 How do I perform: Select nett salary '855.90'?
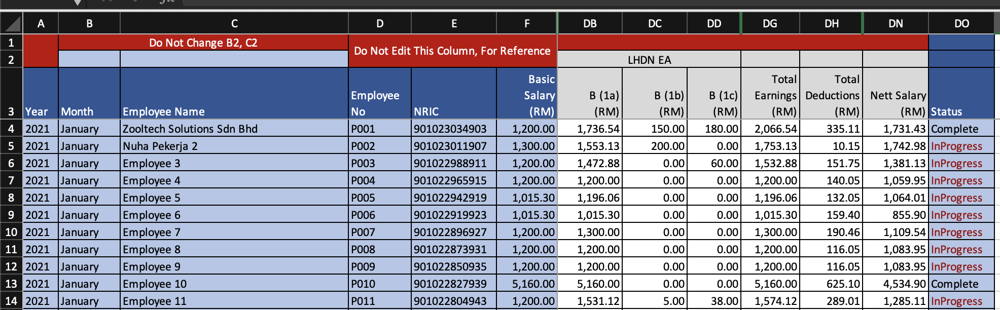tap(896, 215)
